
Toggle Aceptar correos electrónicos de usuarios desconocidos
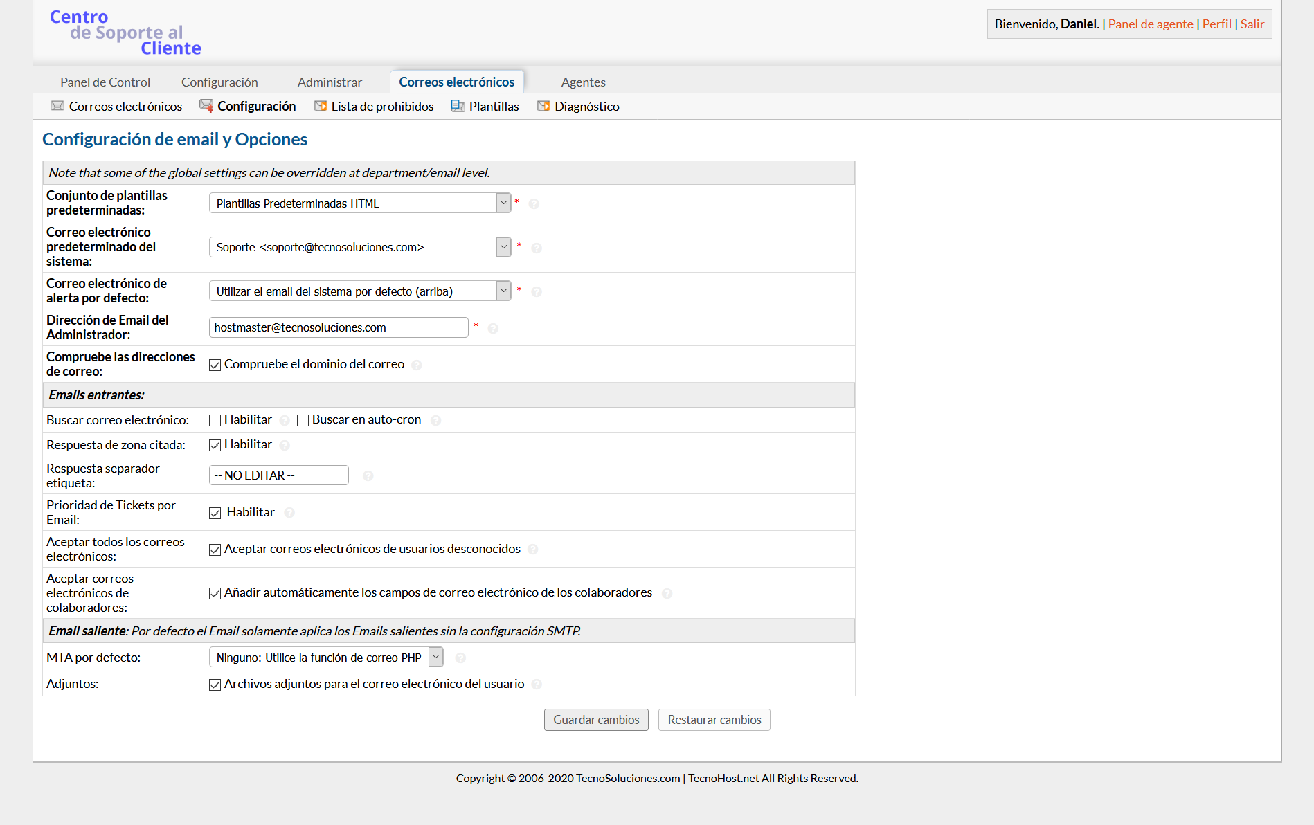pyautogui.click(x=215, y=550)
